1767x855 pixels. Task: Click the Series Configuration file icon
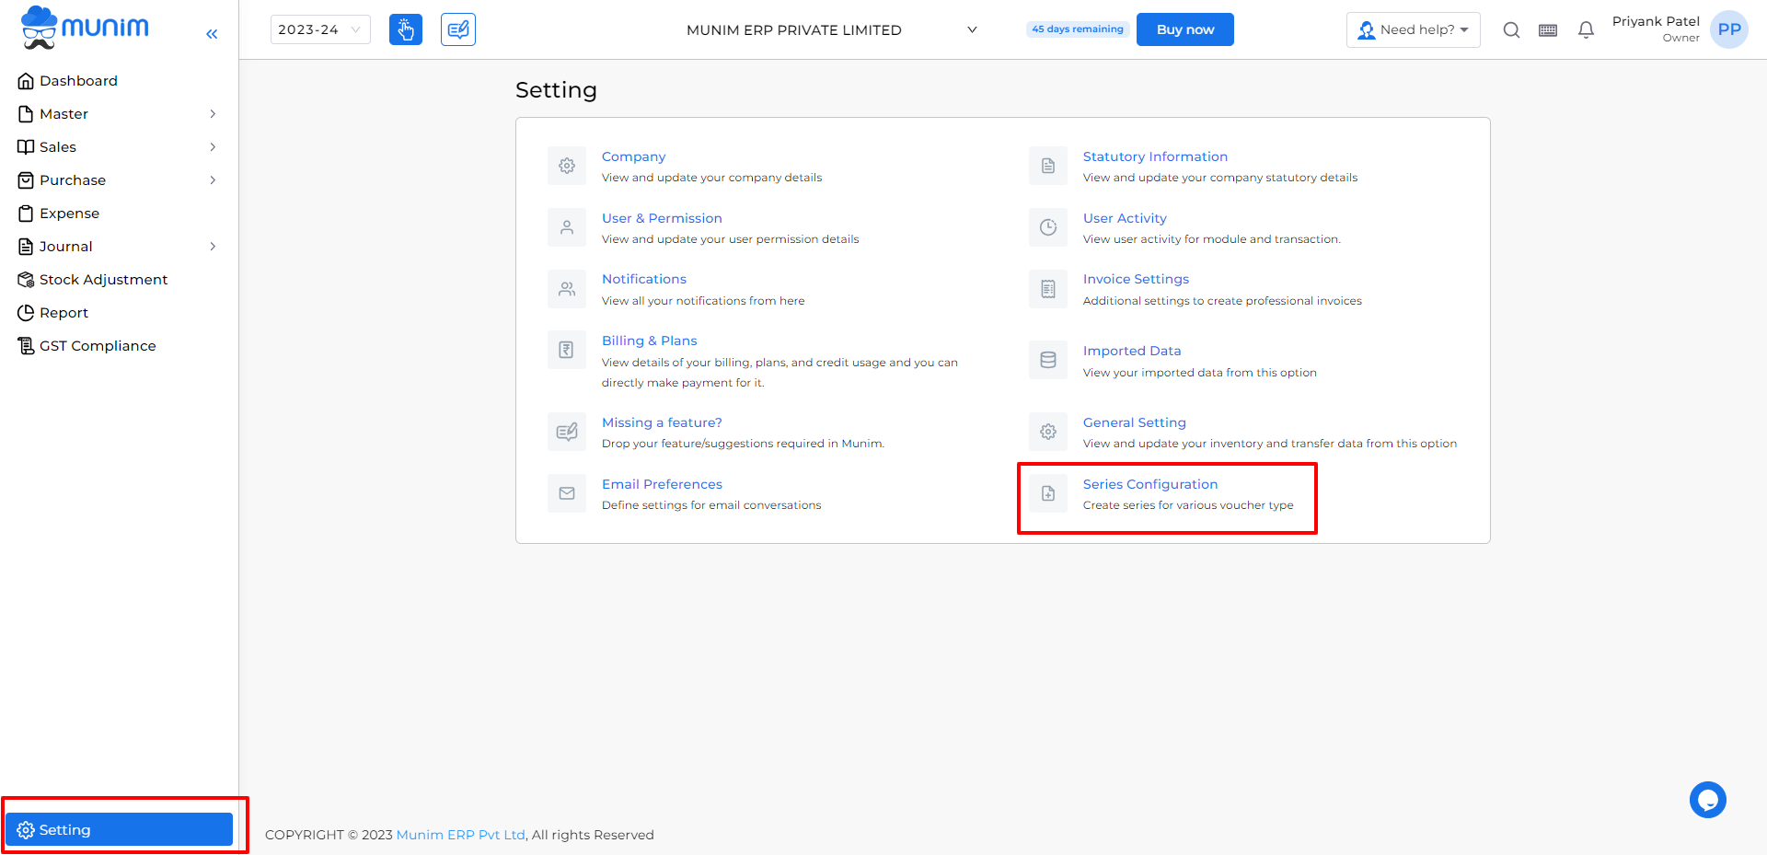click(x=1048, y=493)
